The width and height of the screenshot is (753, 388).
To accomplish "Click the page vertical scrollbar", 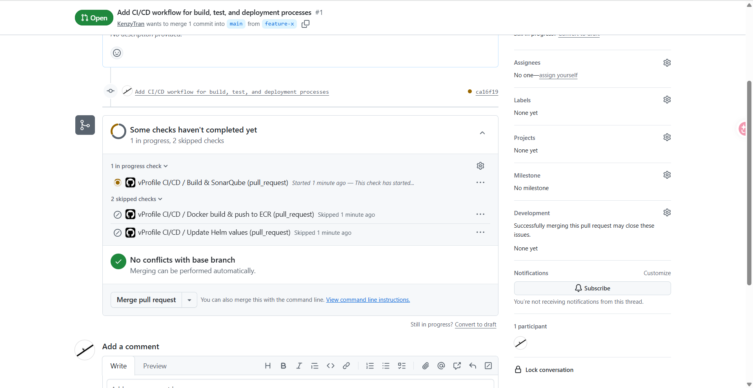I will (749, 182).
